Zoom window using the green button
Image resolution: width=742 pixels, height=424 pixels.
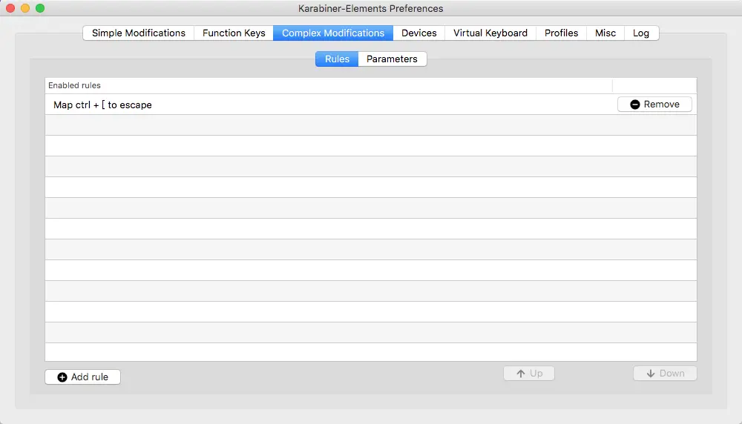(40, 8)
